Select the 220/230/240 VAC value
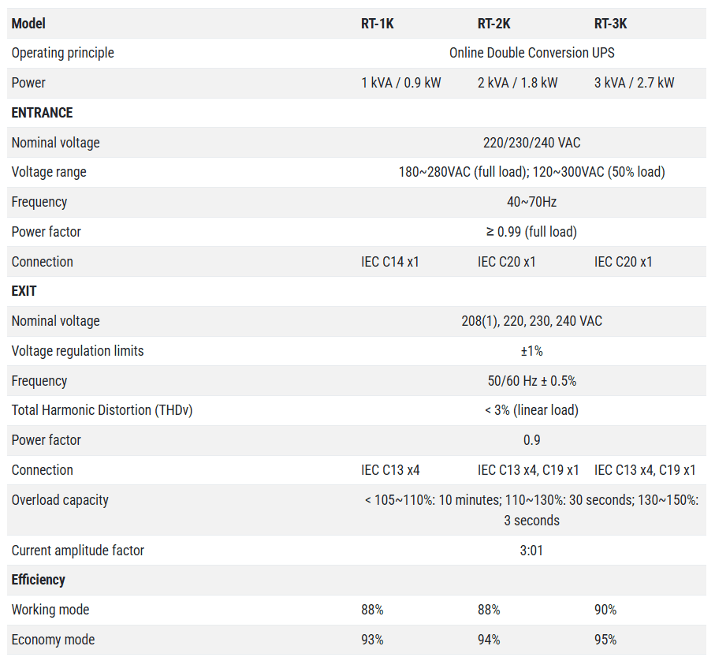715x661 pixels. pyautogui.click(x=531, y=143)
